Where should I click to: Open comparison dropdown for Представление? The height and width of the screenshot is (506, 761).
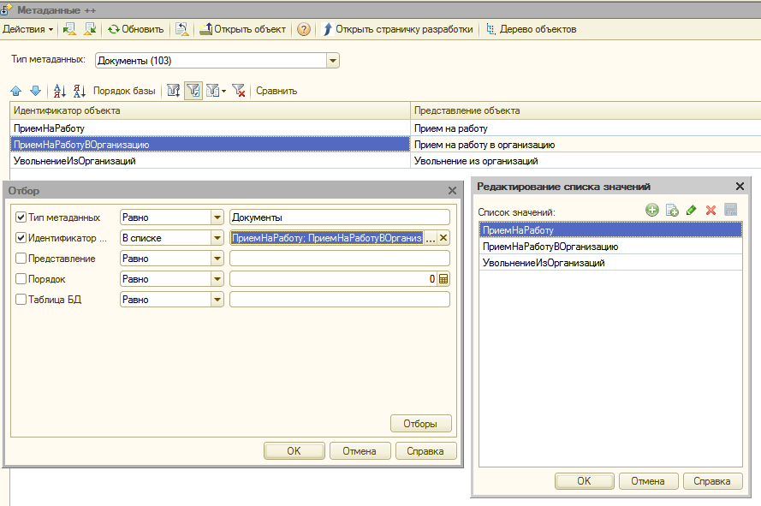217,259
